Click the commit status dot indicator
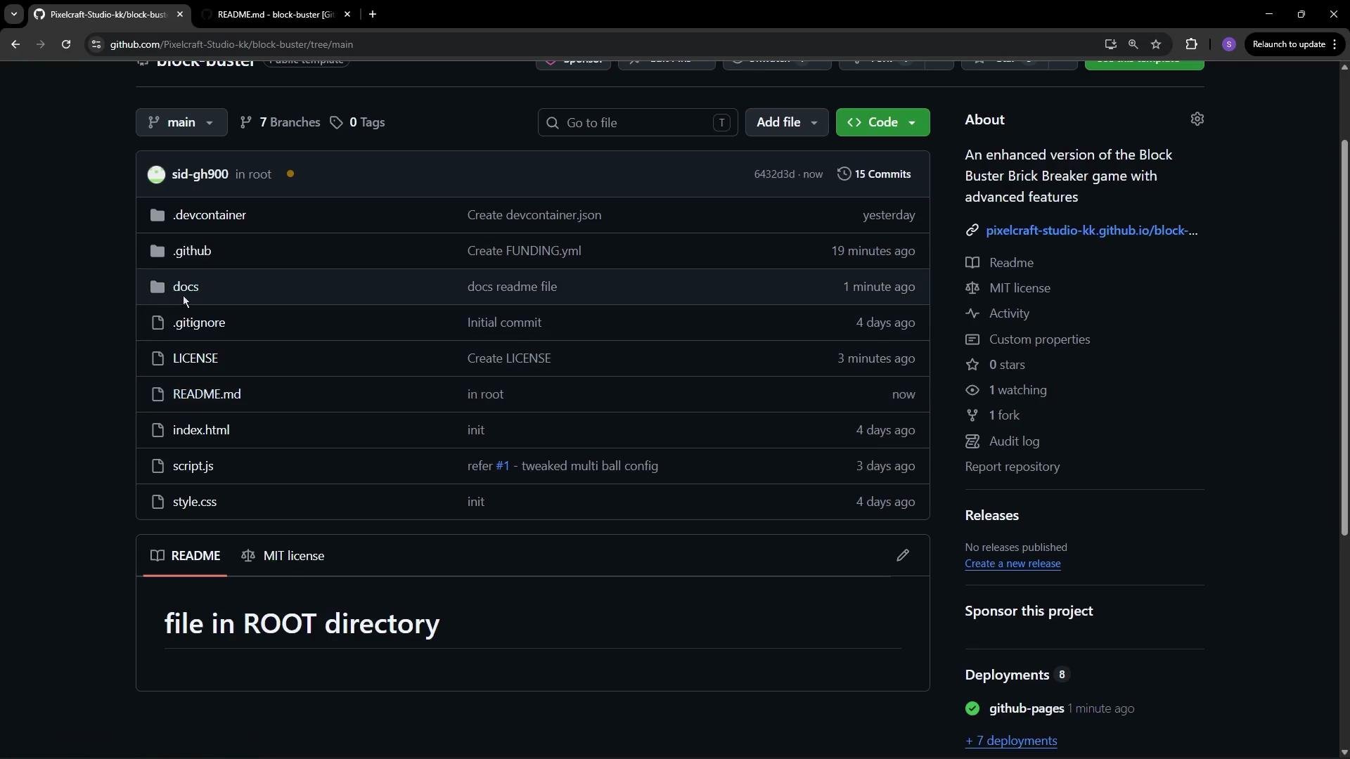1350x759 pixels. pyautogui.click(x=290, y=174)
